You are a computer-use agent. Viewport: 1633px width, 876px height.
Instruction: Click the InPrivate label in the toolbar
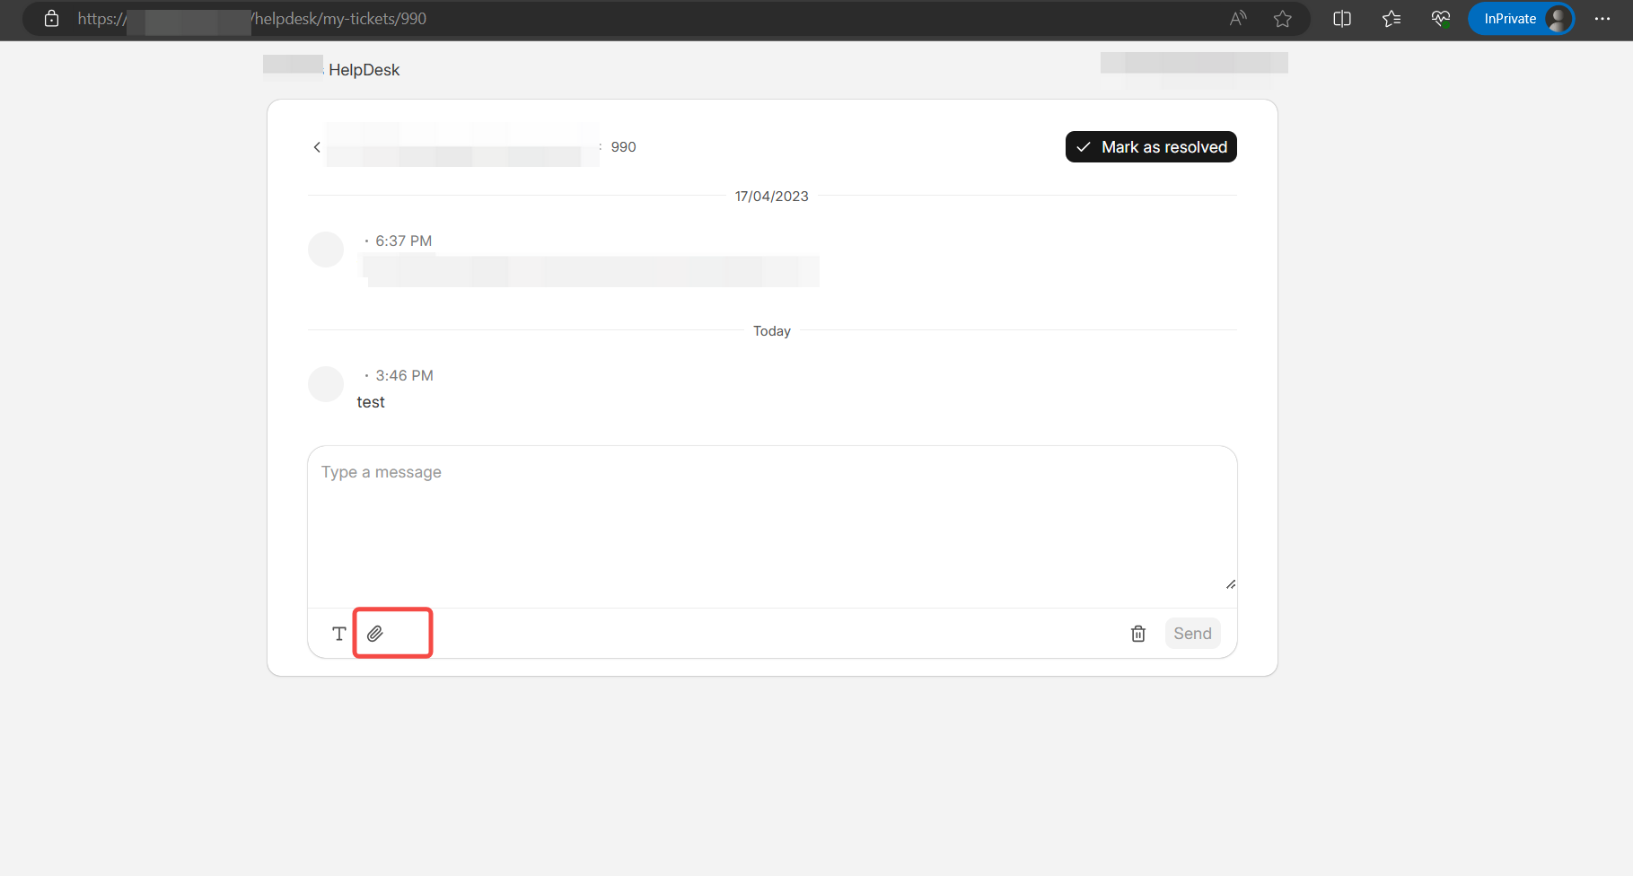(1509, 18)
